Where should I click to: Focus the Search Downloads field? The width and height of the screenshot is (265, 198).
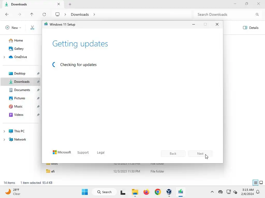click(x=227, y=14)
